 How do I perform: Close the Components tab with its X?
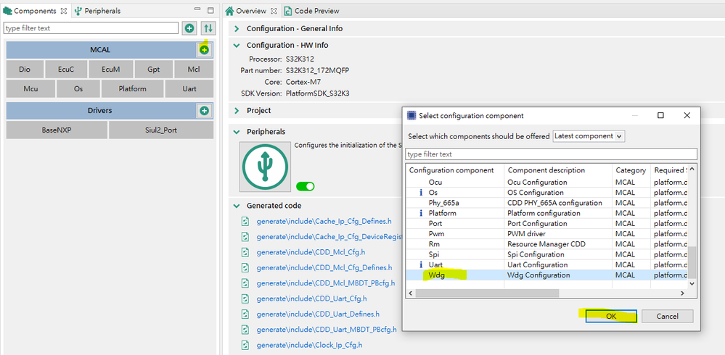(x=64, y=11)
